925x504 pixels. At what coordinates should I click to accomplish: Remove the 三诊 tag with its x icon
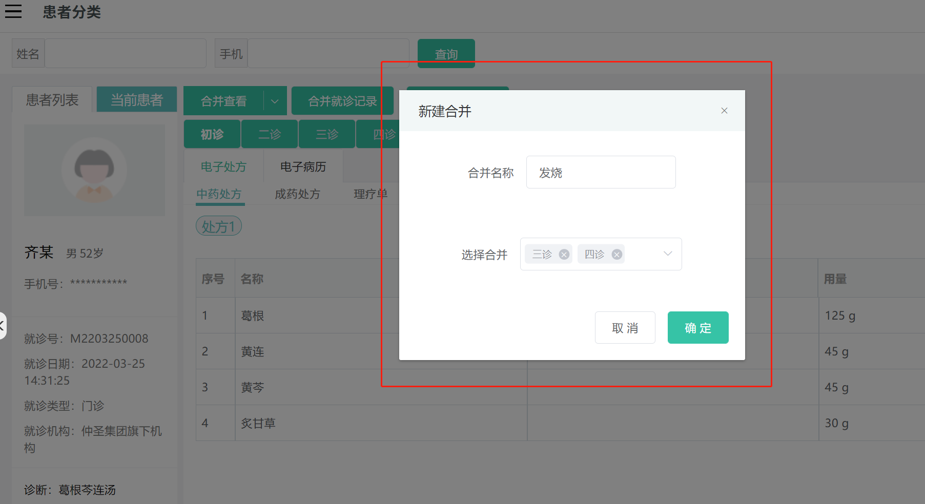tap(564, 255)
